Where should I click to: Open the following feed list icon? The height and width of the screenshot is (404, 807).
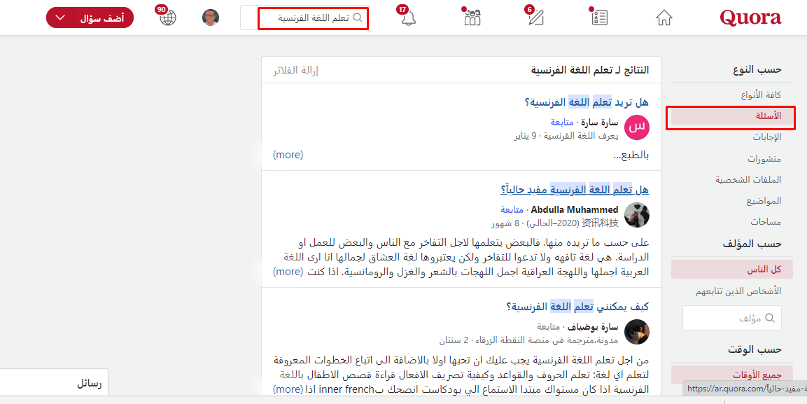tap(599, 18)
